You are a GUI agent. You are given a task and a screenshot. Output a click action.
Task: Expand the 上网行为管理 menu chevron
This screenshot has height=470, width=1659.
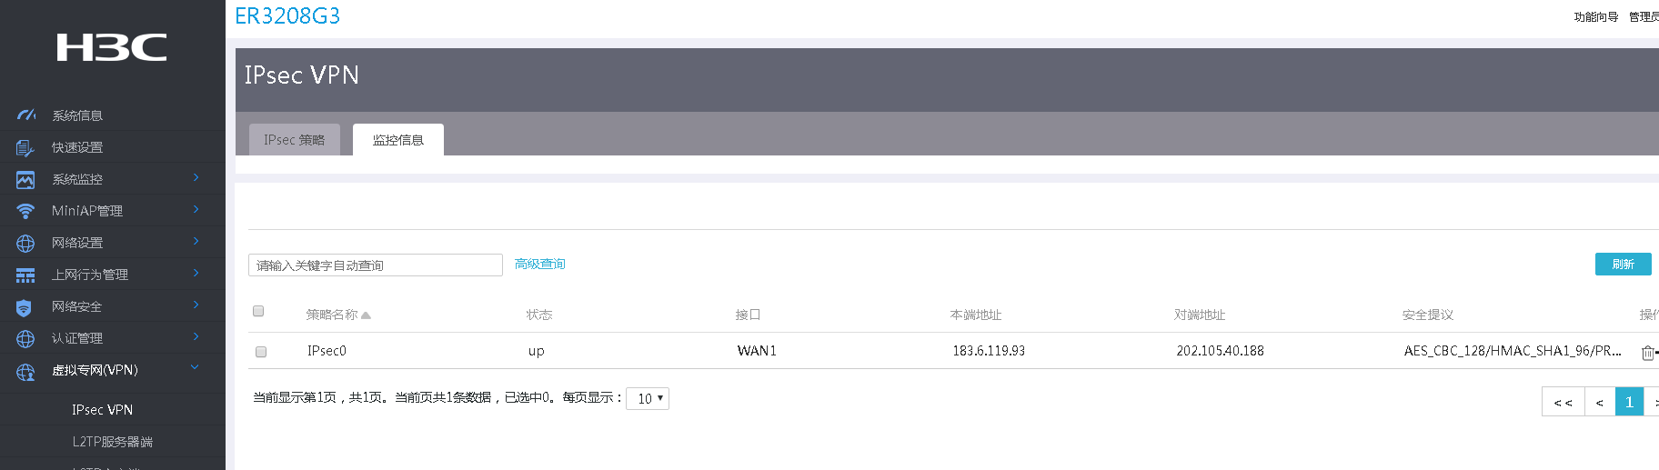[x=196, y=273]
